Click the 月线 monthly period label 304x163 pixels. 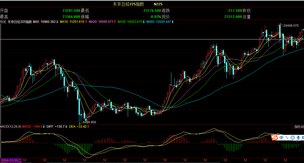tap(3, 22)
